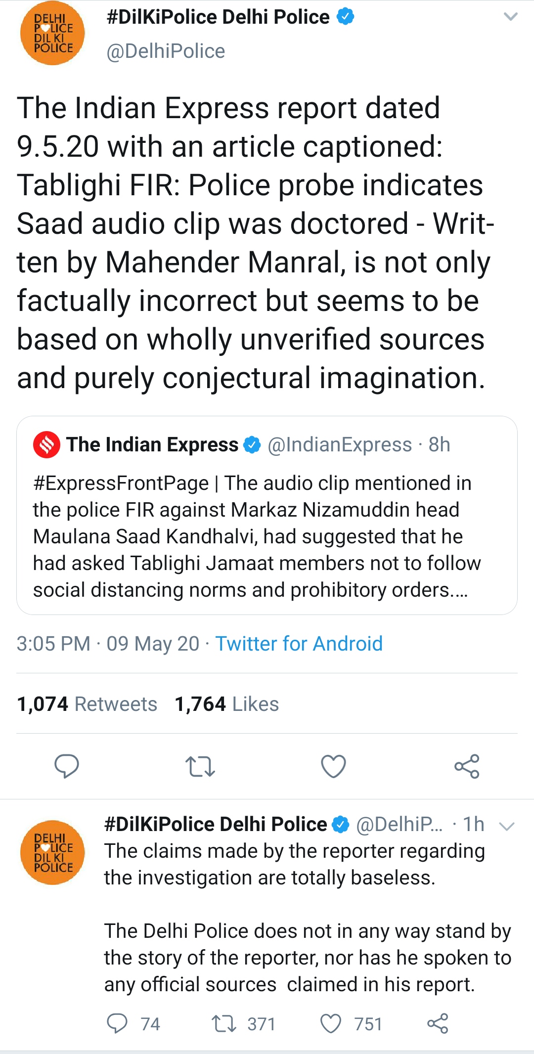Tap reply icon showing 74 replies

coord(117,1023)
